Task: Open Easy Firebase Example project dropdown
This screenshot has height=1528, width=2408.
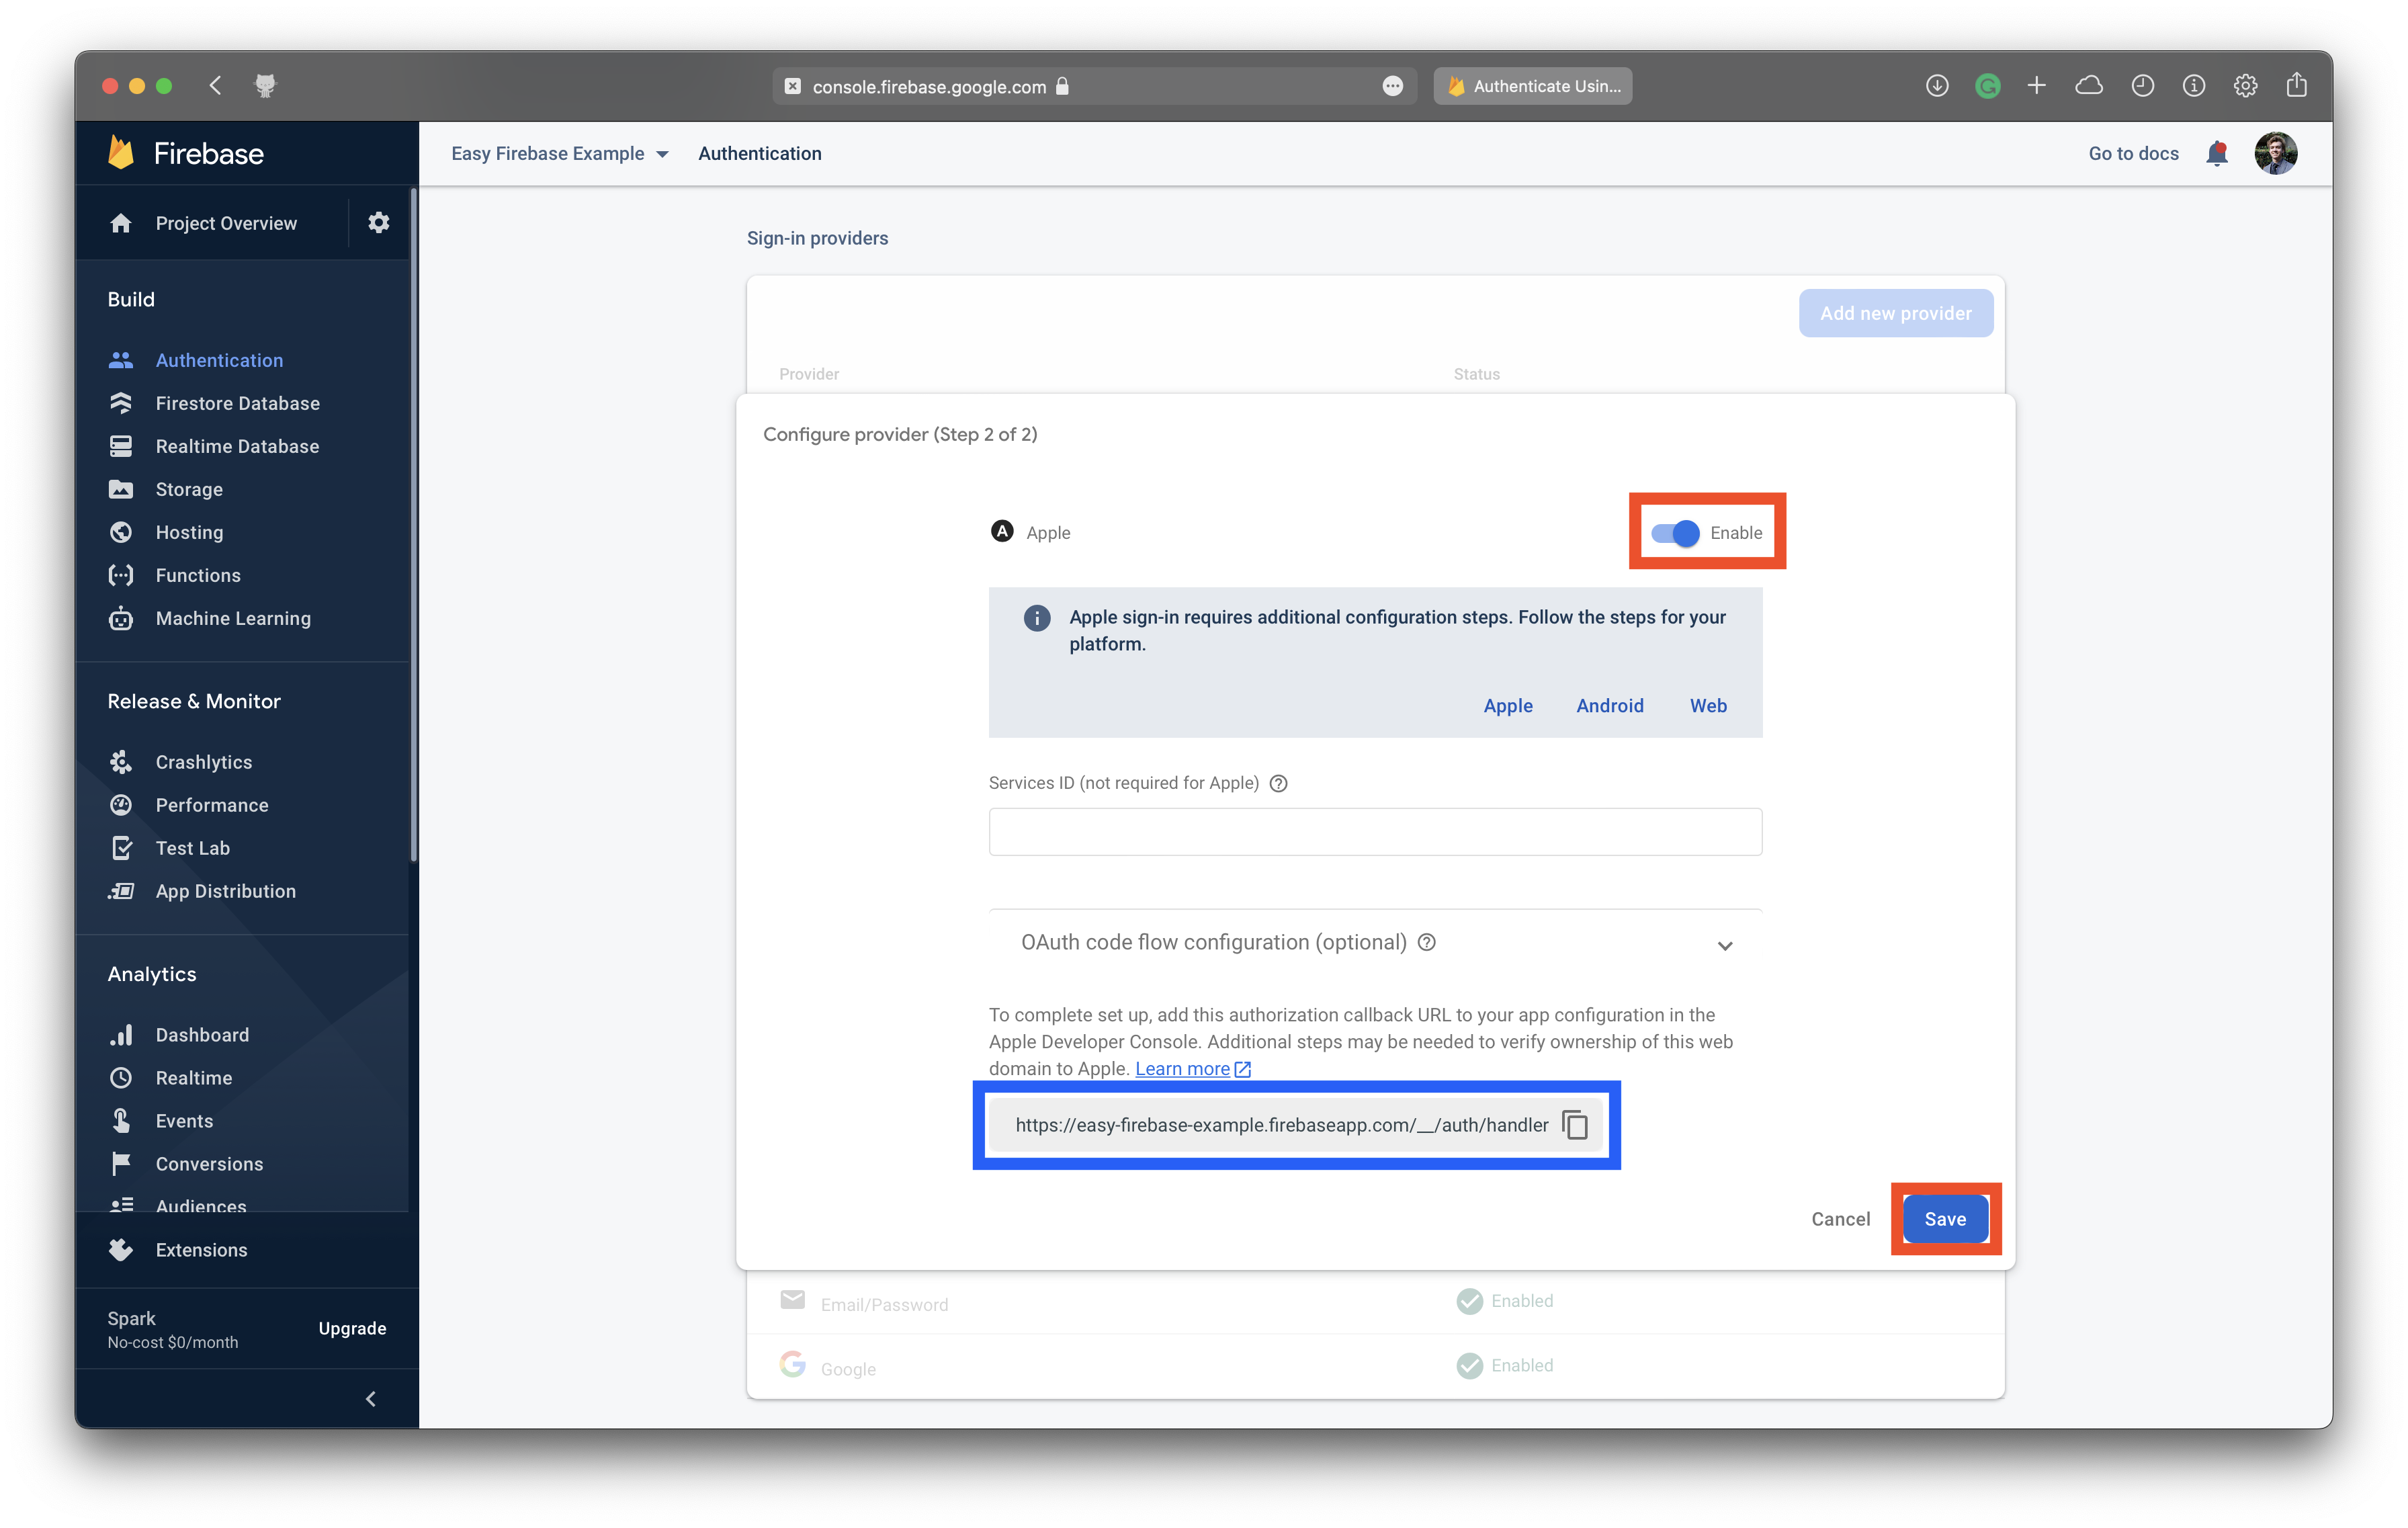Action: coord(559,153)
